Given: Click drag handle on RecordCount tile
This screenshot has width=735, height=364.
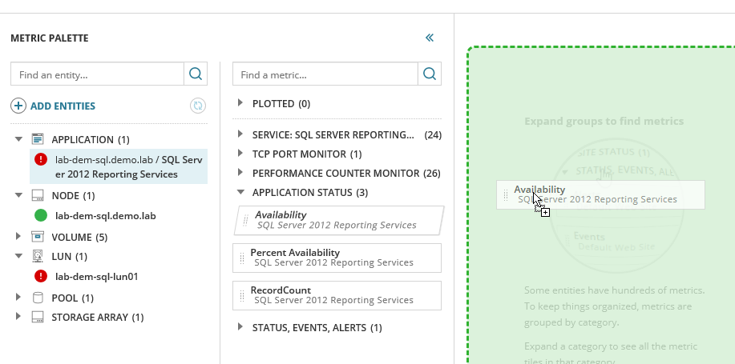Looking at the screenshot, I should (242, 295).
